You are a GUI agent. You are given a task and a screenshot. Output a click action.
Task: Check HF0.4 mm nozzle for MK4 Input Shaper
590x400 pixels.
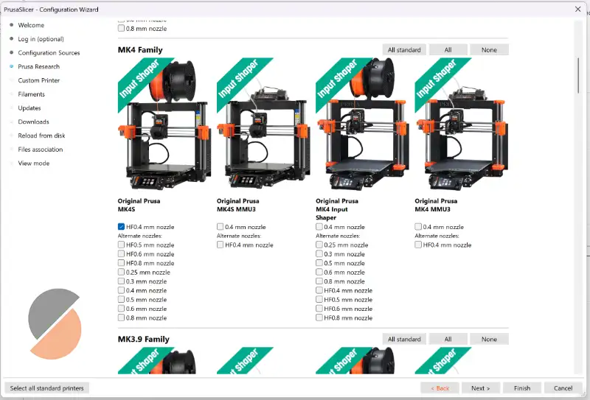point(319,290)
